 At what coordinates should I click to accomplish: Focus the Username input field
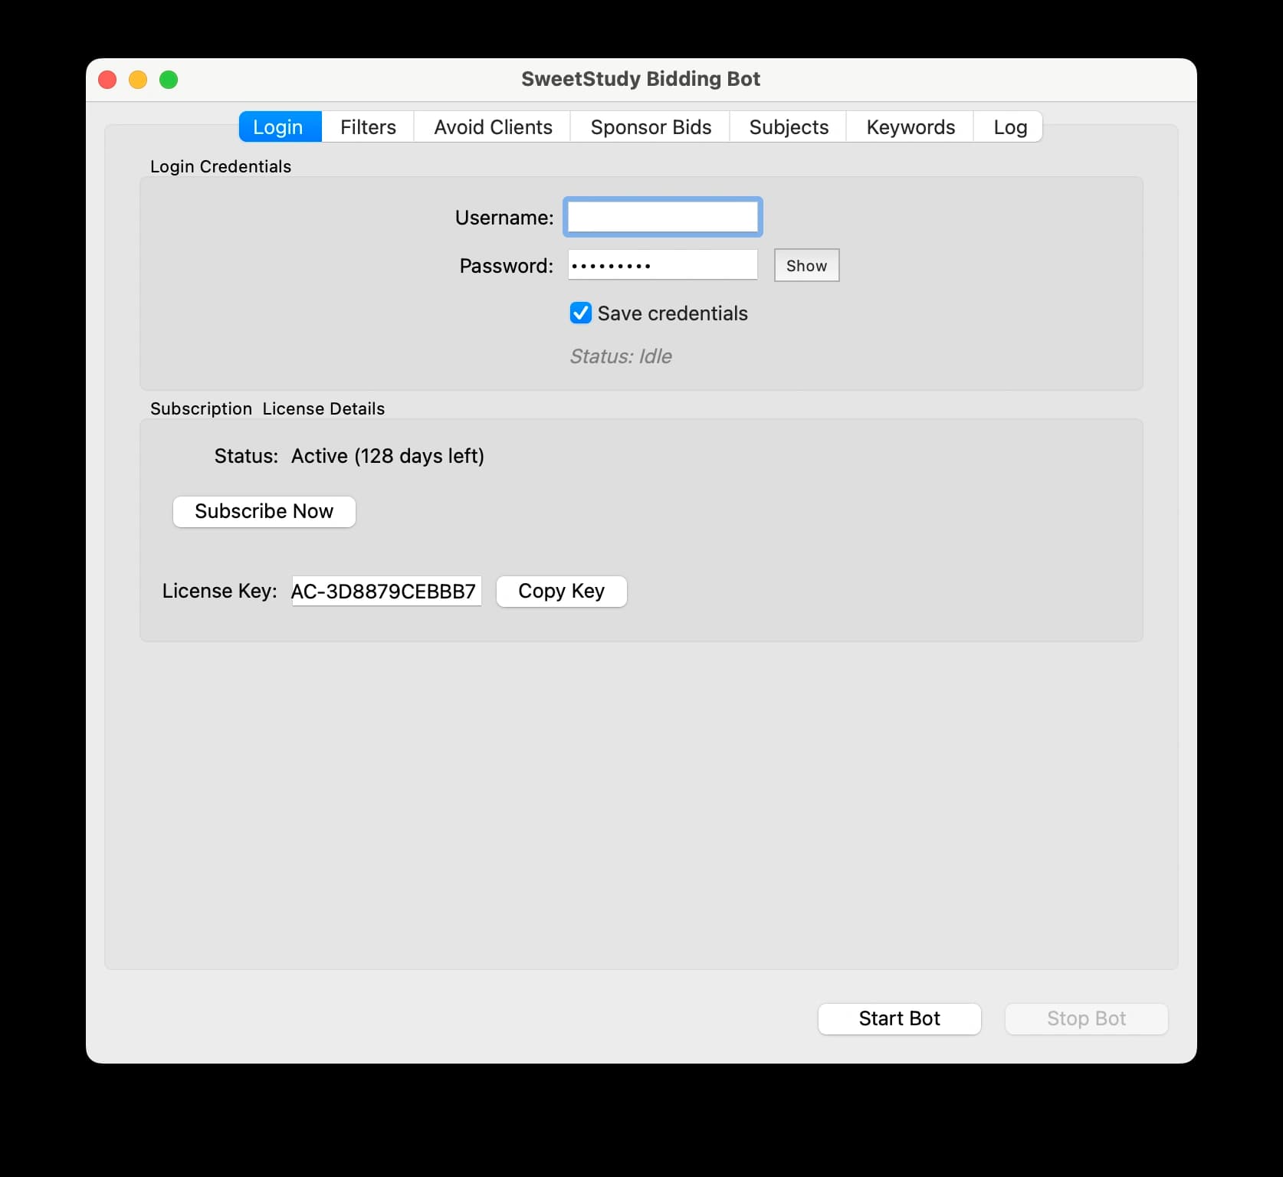pos(663,217)
